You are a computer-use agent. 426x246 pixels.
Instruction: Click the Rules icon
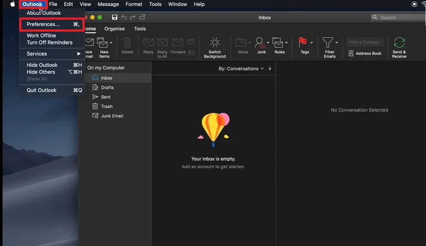(x=278, y=43)
